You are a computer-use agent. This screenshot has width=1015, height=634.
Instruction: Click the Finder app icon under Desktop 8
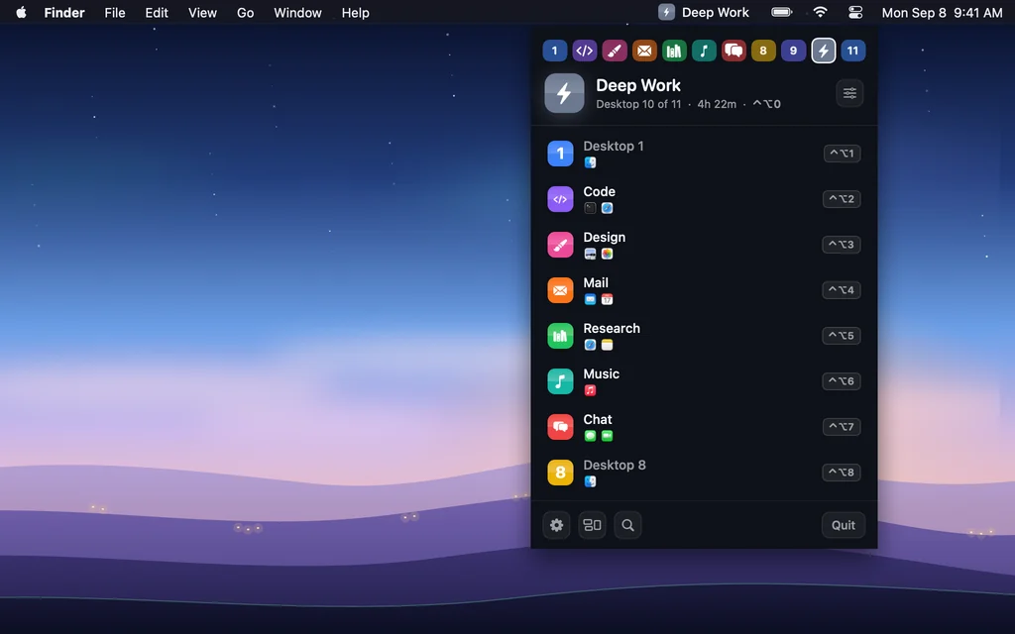pyautogui.click(x=591, y=481)
